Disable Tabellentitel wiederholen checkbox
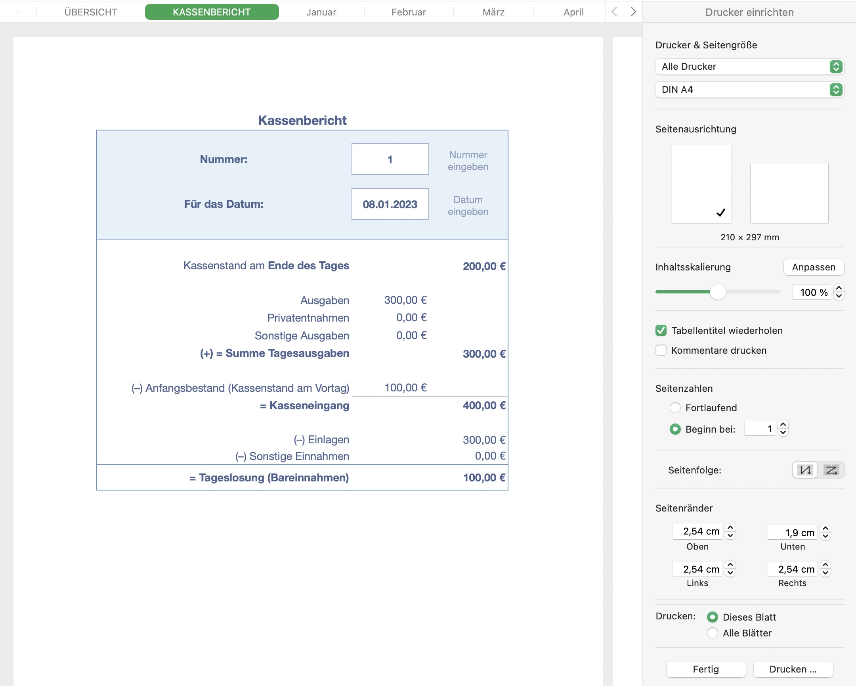This screenshot has height=686, width=856. tap(661, 330)
